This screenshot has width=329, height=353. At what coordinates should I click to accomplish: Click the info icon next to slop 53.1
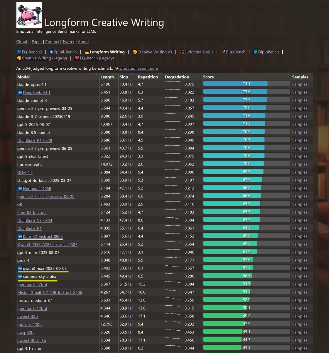pyautogui.click(x=130, y=140)
